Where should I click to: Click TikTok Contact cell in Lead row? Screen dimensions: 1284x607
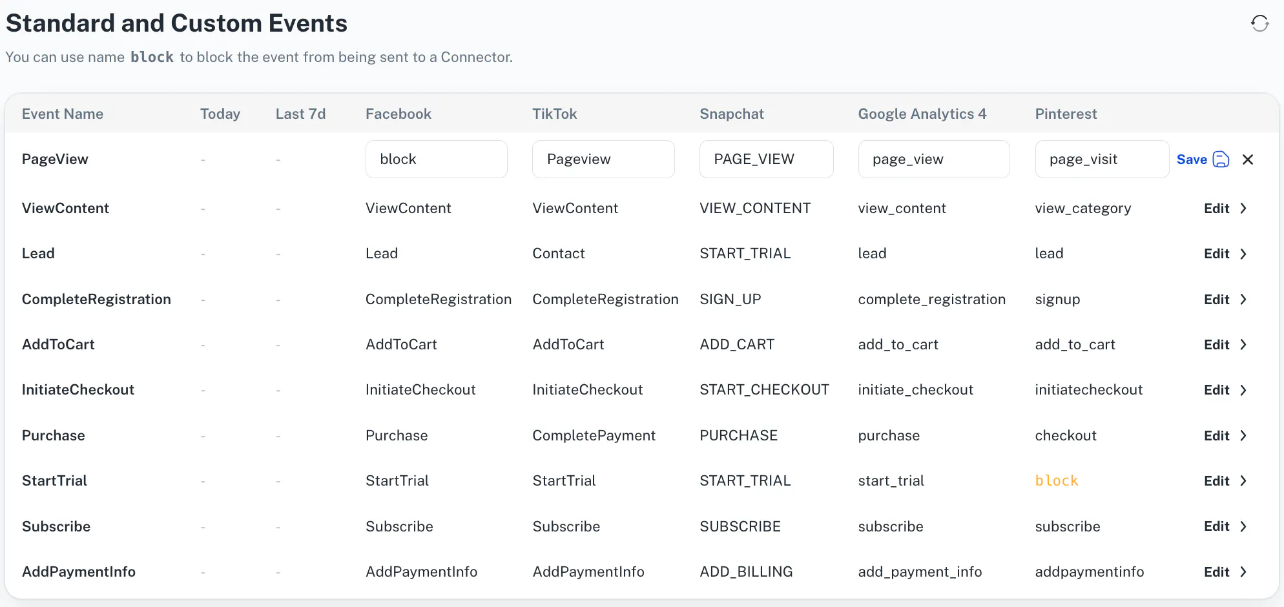(x=559, y=253)
